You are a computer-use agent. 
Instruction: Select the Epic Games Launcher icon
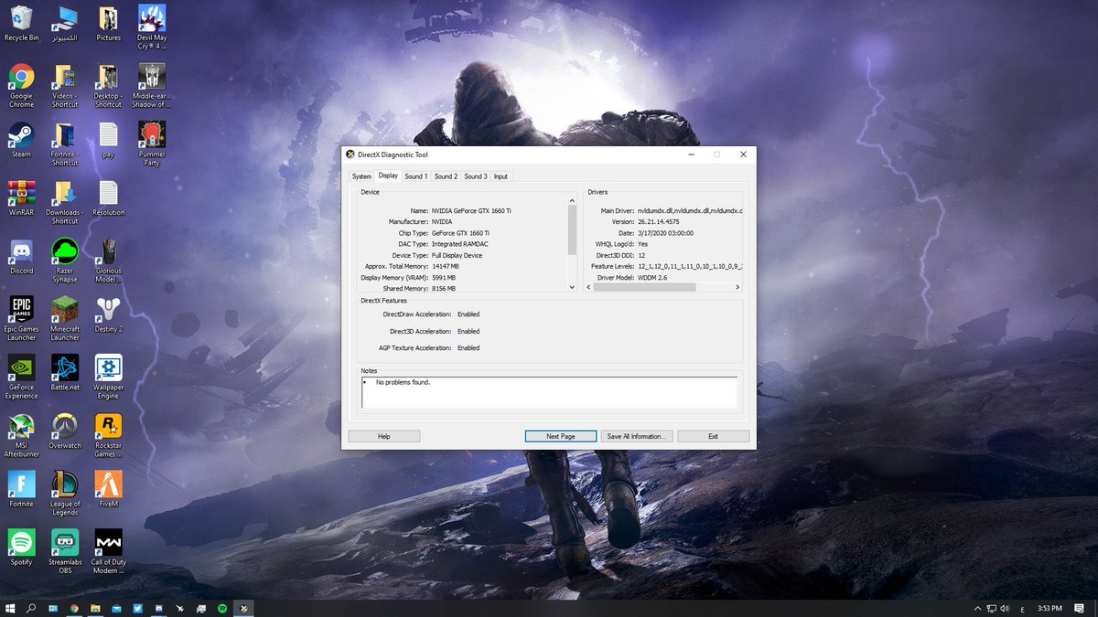tap(21, 318)
